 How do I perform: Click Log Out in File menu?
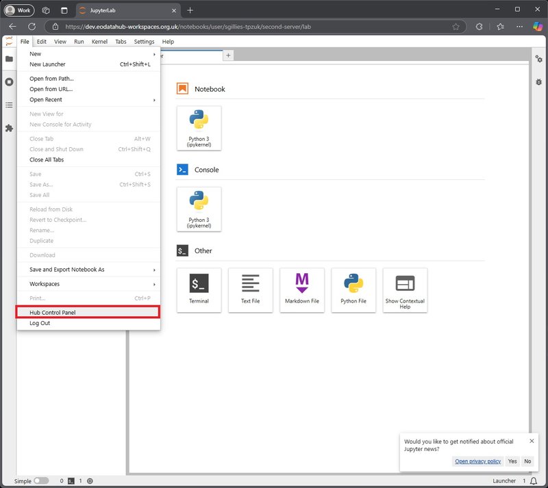coord(40,323)
